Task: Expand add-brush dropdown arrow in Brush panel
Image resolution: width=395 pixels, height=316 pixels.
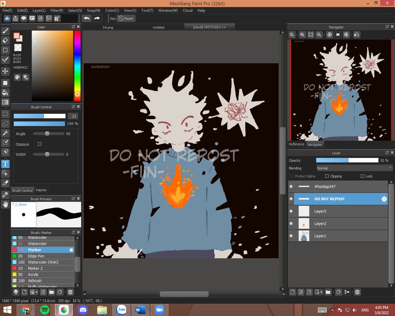Action: pyautogui.click(x=37, y=292)
